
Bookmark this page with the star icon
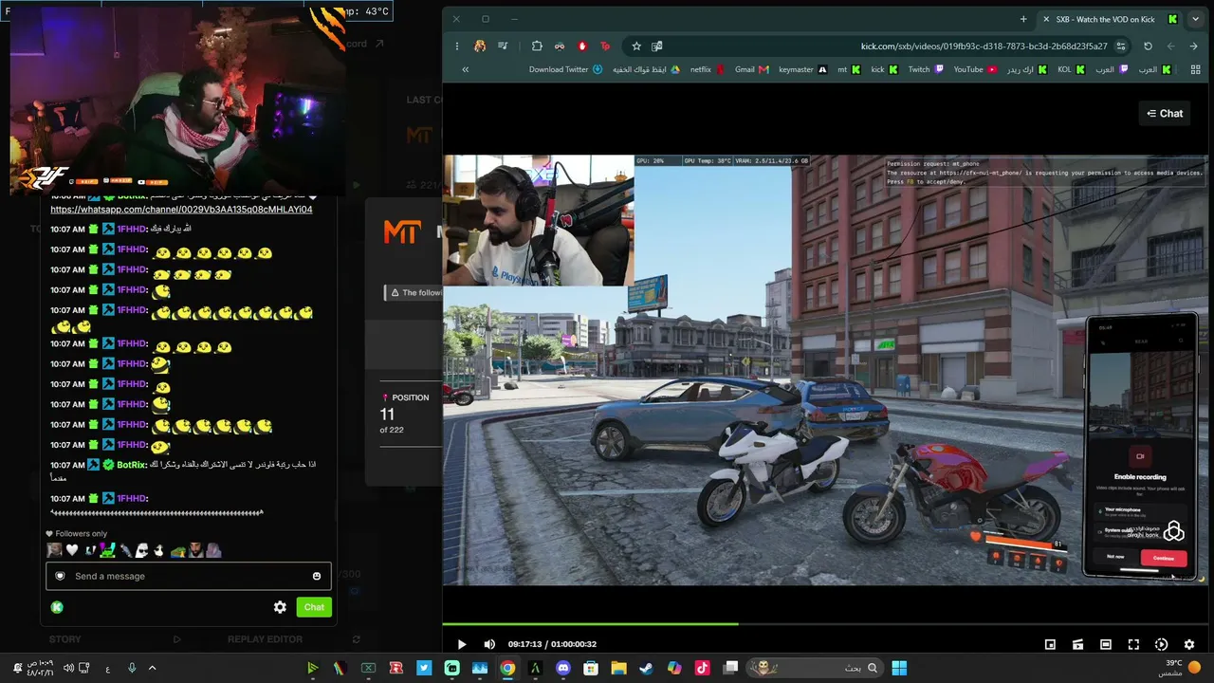point(636,46)
